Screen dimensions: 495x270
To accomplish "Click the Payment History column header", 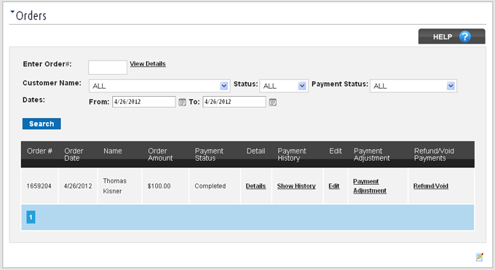I will pos(292,154).
